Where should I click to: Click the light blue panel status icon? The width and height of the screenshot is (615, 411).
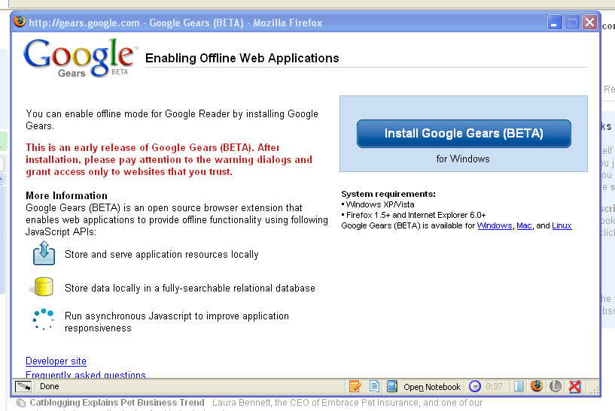(519, 387)
